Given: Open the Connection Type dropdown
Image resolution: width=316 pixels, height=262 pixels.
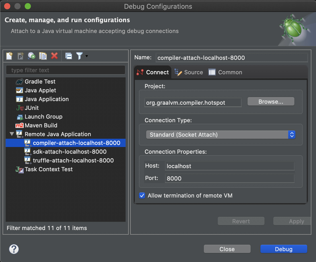Looking at the screenshot, I should (221, 135).
